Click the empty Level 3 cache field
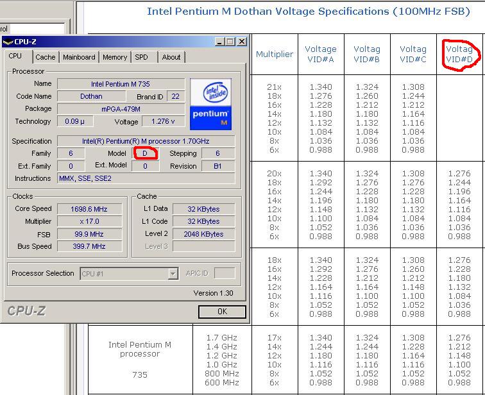 point(203,246)
